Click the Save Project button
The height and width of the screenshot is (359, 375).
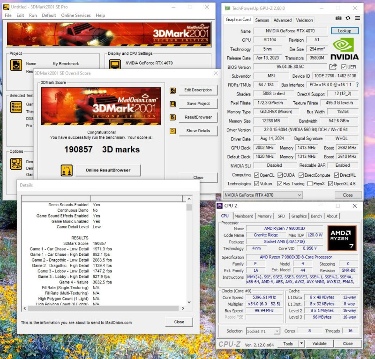[198, 104]
